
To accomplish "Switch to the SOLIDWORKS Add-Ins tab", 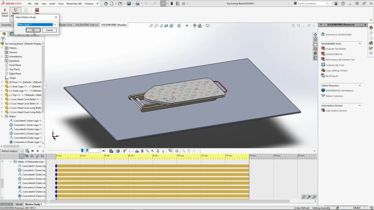I will tap(87, 25).
